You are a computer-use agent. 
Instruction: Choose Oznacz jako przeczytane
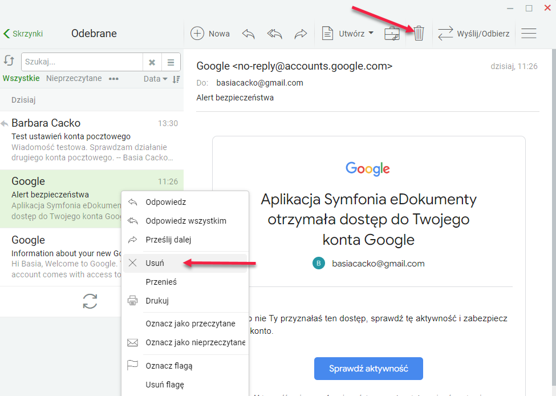click(185, 324)
